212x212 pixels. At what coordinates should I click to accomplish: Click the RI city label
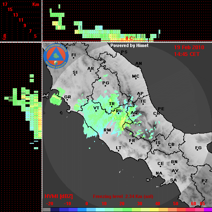118,111
